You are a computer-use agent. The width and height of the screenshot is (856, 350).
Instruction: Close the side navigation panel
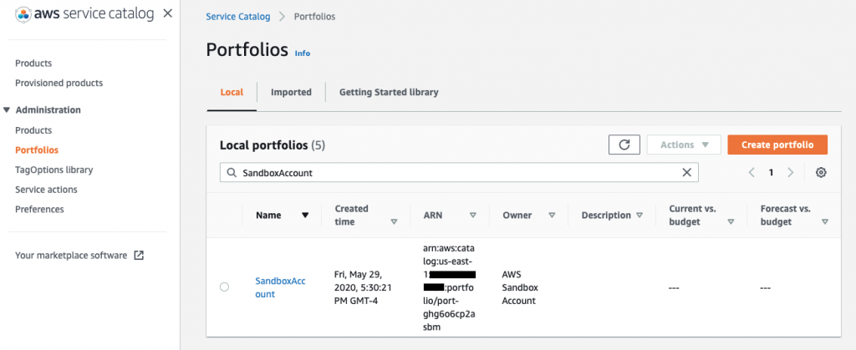[168, 13]
